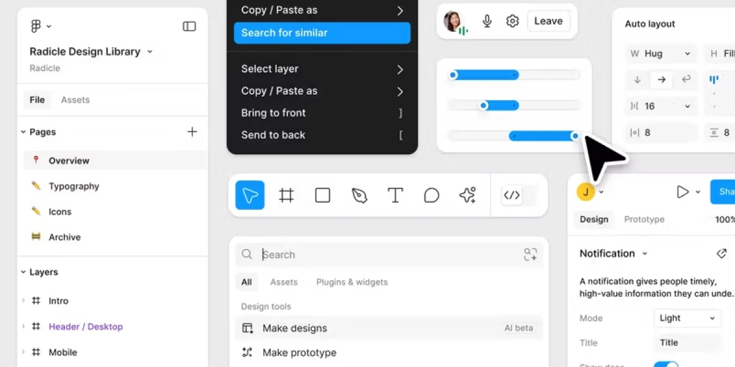Click the microphone icon

[488, 21]
